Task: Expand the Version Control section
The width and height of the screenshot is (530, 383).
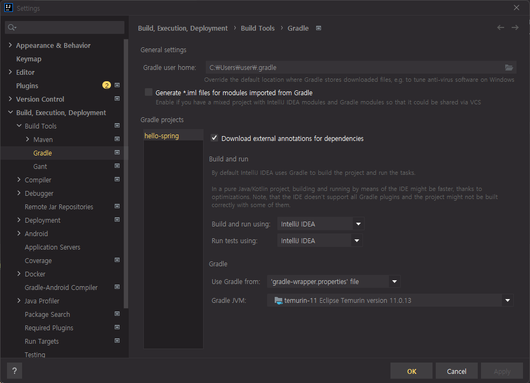Action: (10, 99)
